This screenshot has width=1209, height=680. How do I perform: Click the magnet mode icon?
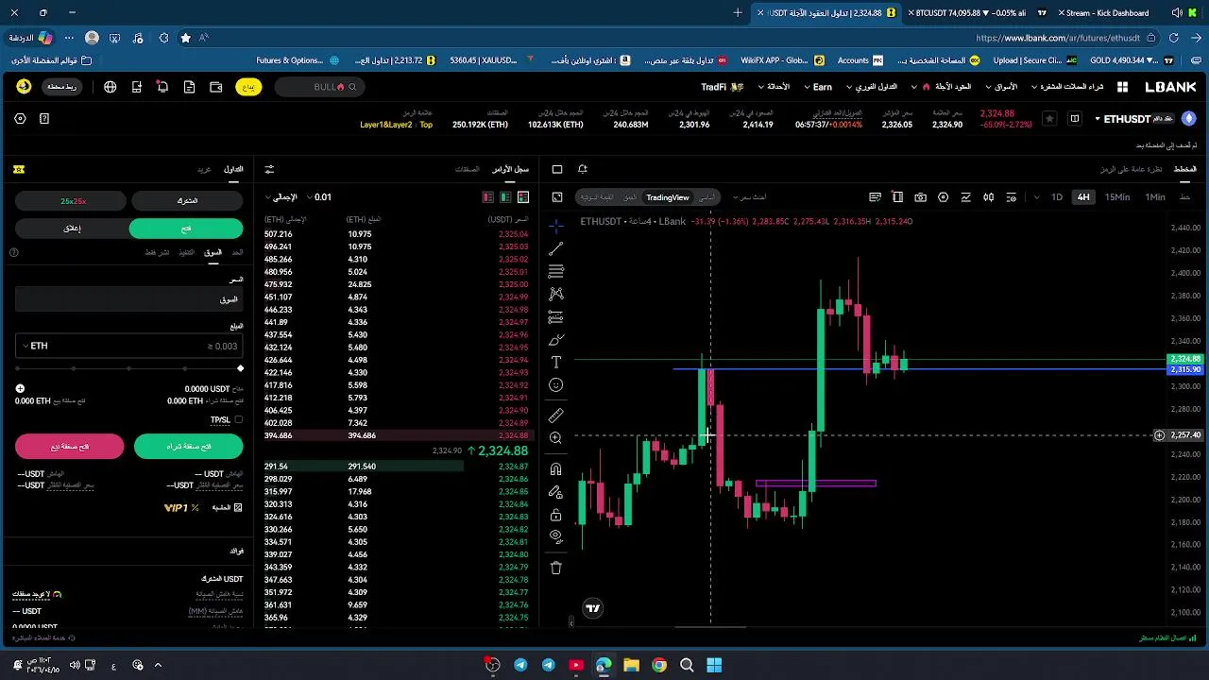[x=556, y=469]
